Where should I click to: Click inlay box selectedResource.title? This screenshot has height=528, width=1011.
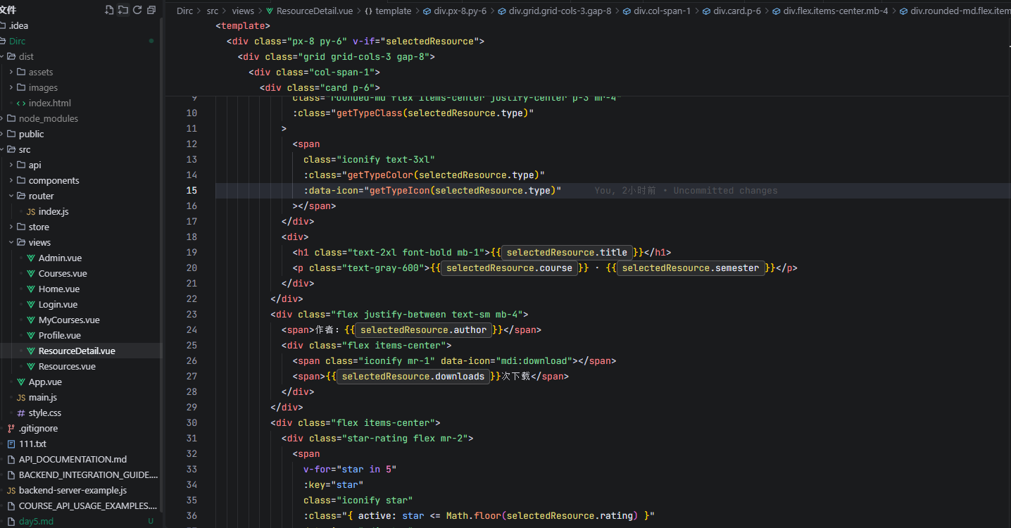[x=567, y=253]
